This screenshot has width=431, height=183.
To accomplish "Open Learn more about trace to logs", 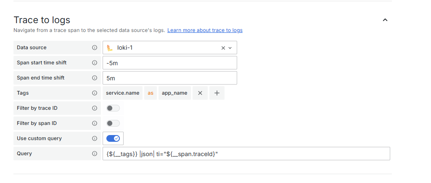I will click(x=205, y=30).
